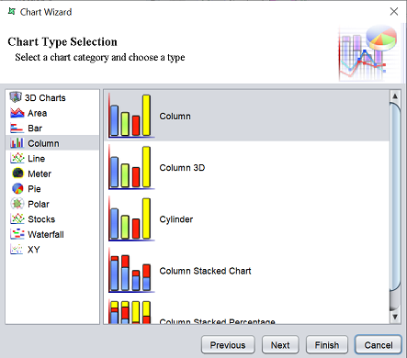The height and width of the screenshot is (358, 407).
Task: Click the scrollbar down arrow
Action: pyautogui.click(x=395, y=317)
